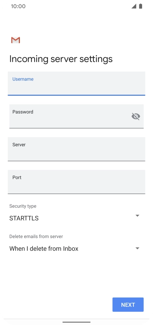
Task: Focus the Password input field
Action: pyautogui.click(x=76, y=116)
